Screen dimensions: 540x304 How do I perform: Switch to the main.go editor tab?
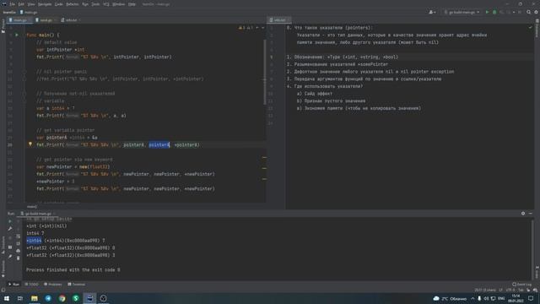pyautogui.click(x=19, y=20)
